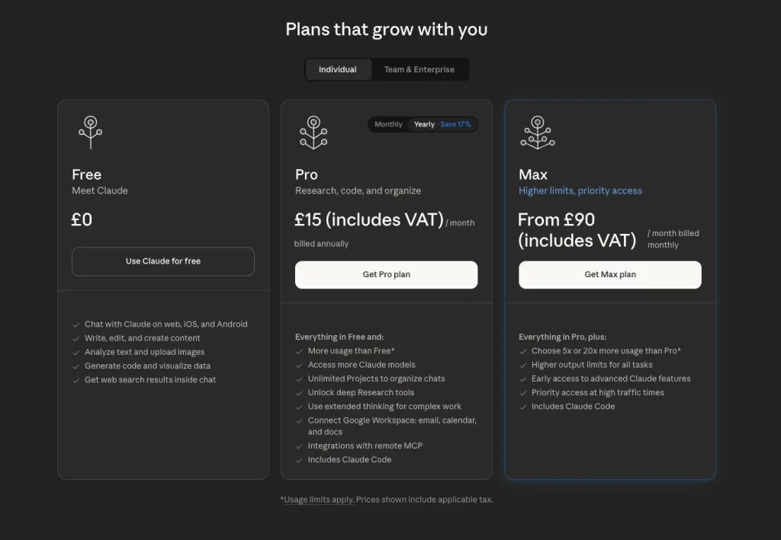
Task: Click the Get Max plan button
Action: [x=609, y=275]
